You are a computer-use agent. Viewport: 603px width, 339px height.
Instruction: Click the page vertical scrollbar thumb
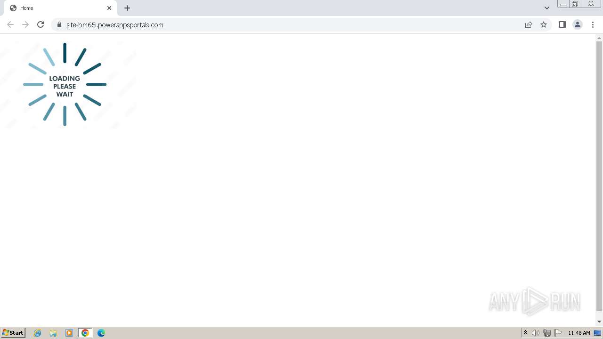pos(599,176)
